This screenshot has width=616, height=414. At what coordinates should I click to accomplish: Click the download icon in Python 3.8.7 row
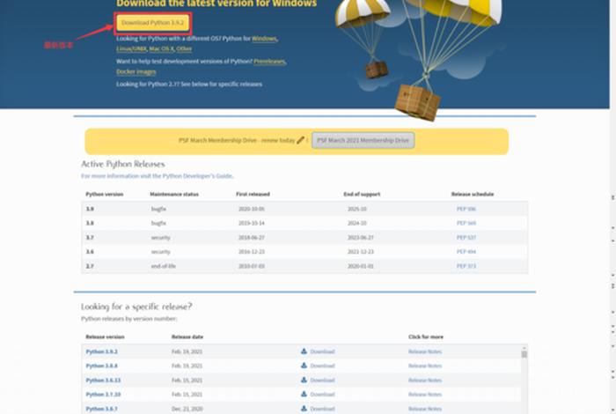[x=304, y=409]
